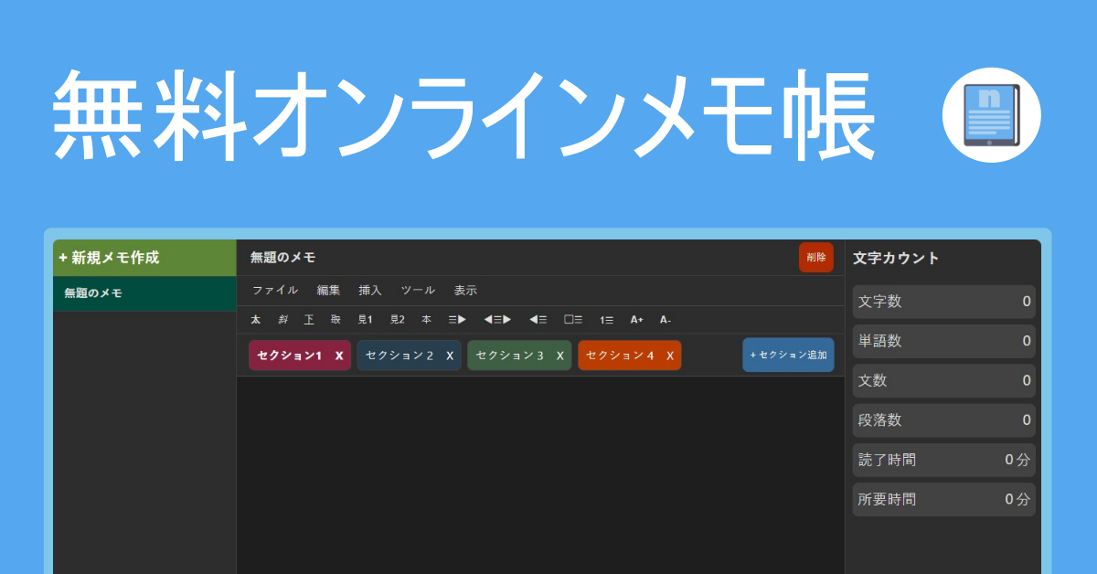This screenshot has width=1097, height=574.
Task: Click the 文字数 count row
Action: [944, 302]
